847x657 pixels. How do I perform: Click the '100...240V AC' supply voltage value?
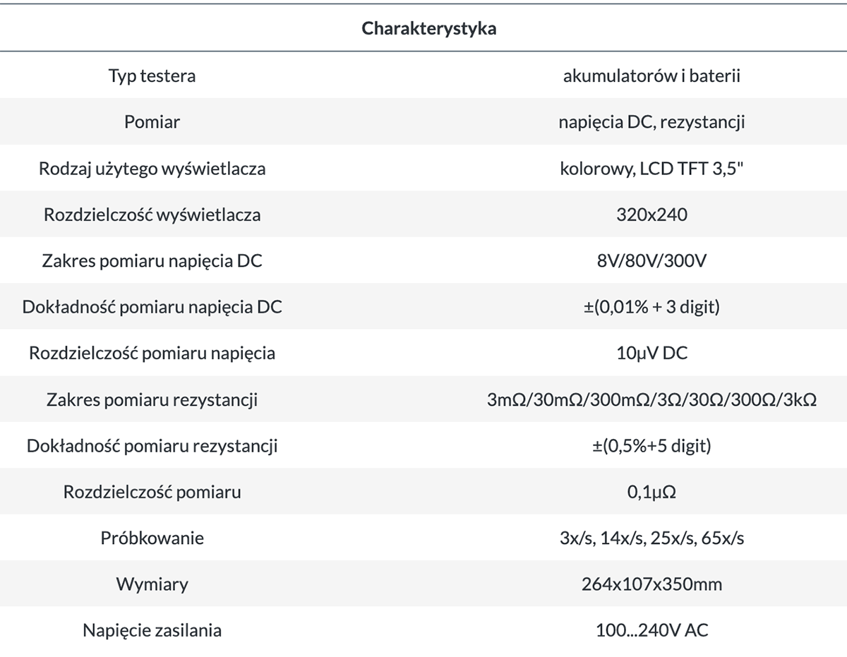[651, 630]
